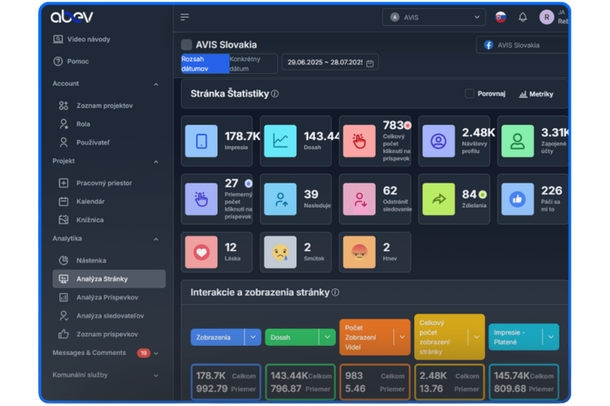Click the Hnev angry emoji icon
Image resolution: width=610 pixels, height=406 pixels.
click(359, 253)
